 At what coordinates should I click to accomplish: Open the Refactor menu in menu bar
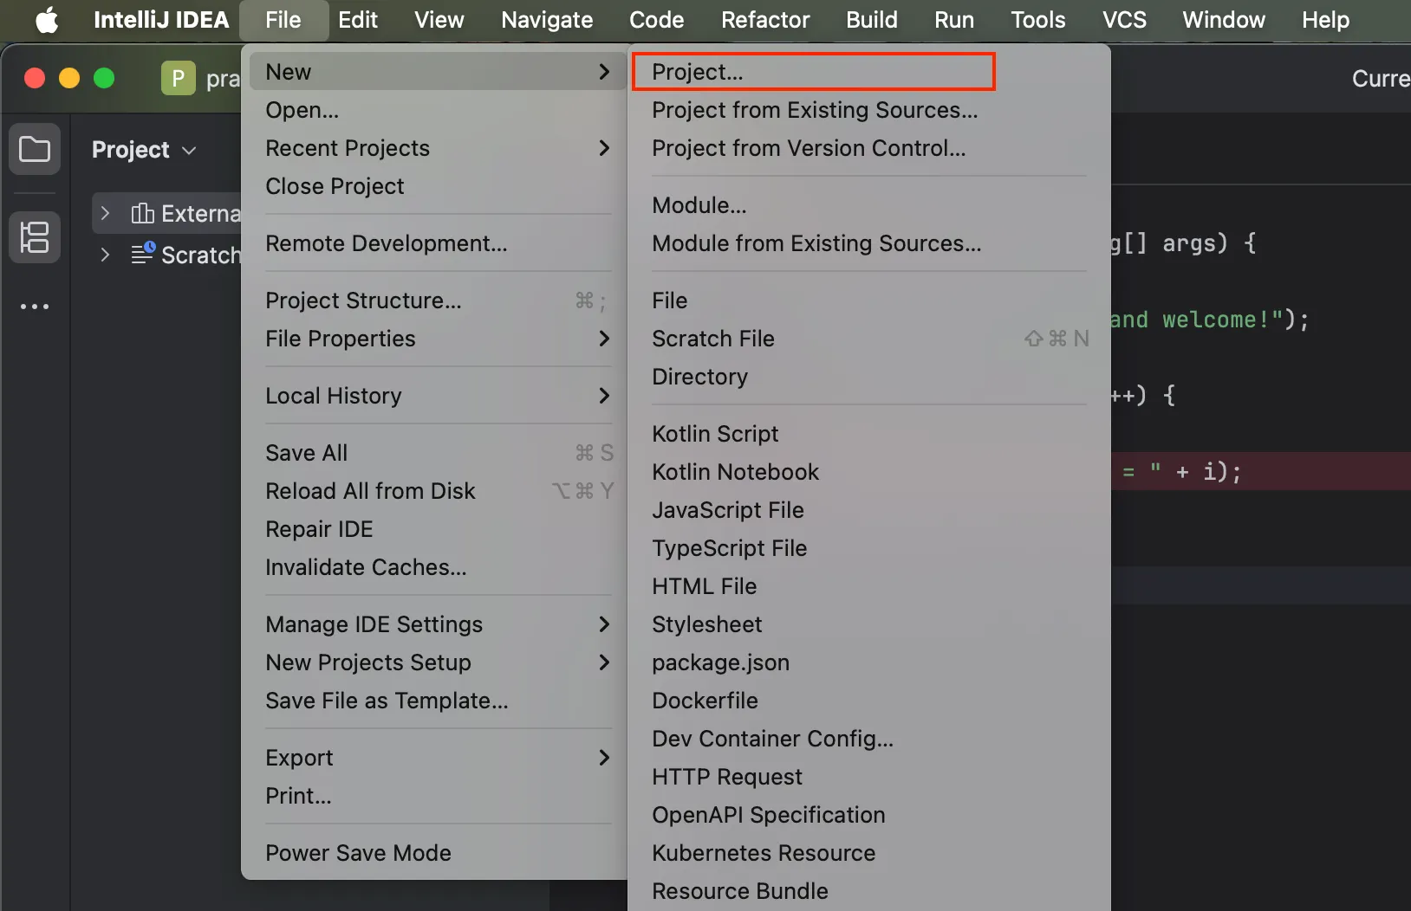pyautogui.click(x=765, y=20)
